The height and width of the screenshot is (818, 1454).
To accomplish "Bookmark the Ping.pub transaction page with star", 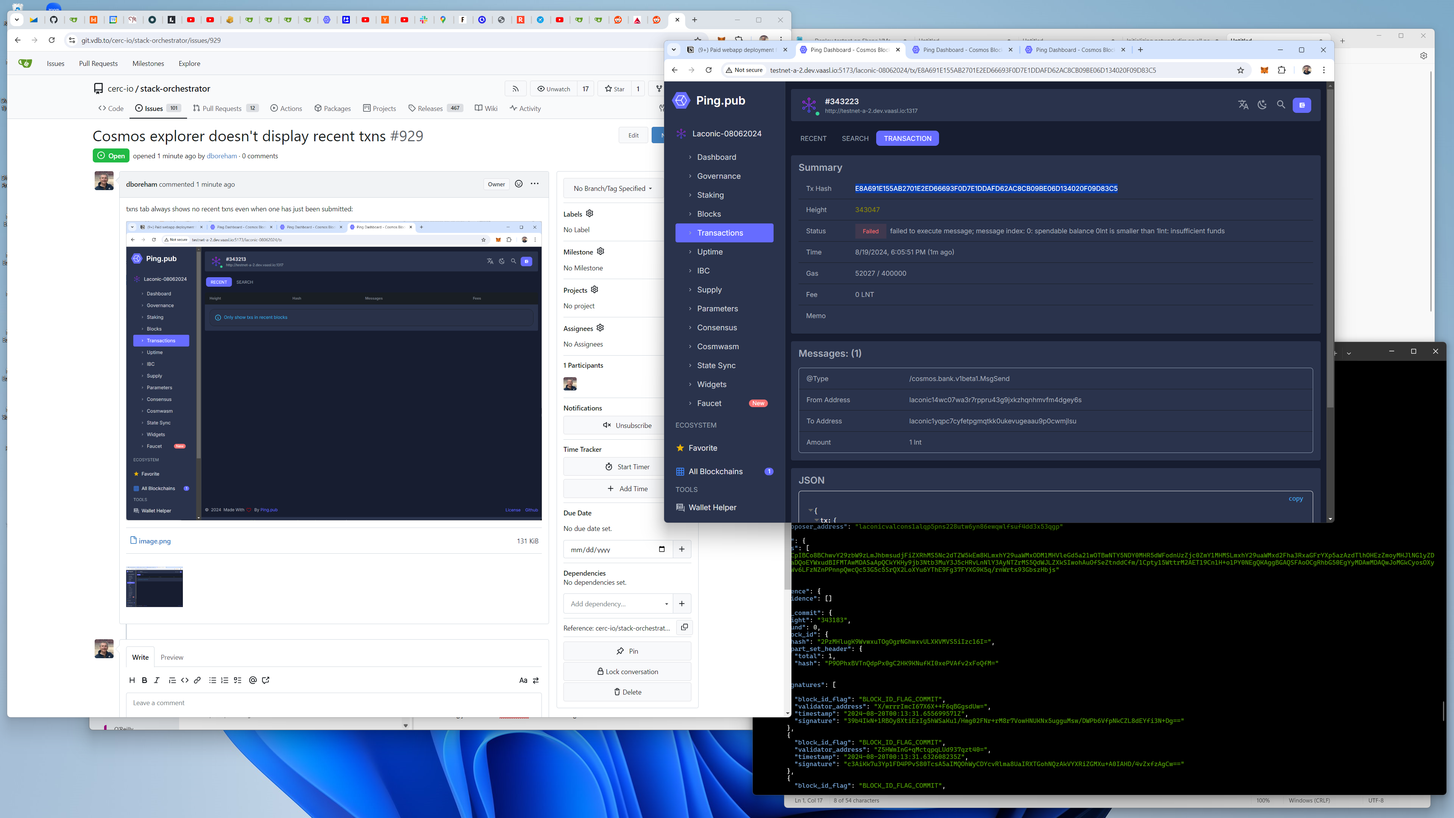I will point(1241,70).
